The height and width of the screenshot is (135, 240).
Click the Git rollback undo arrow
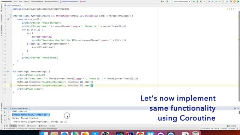(226, 1)
